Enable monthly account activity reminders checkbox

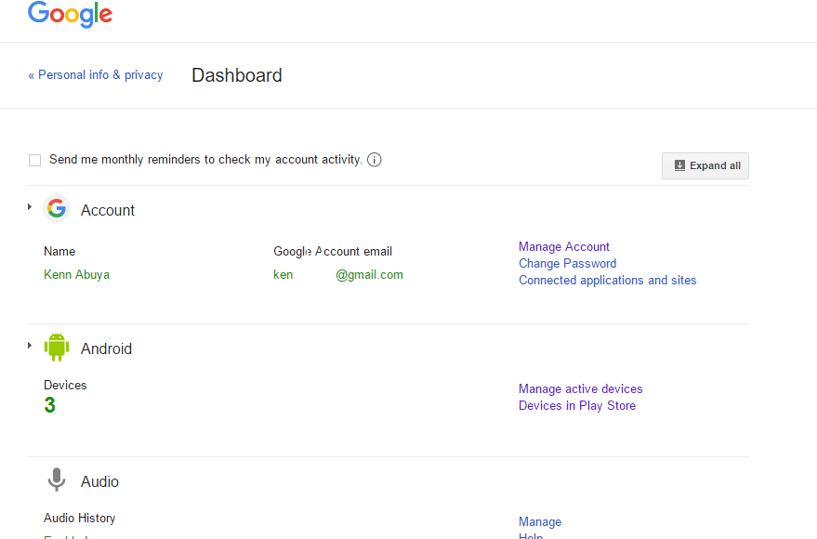pos(35,160)
